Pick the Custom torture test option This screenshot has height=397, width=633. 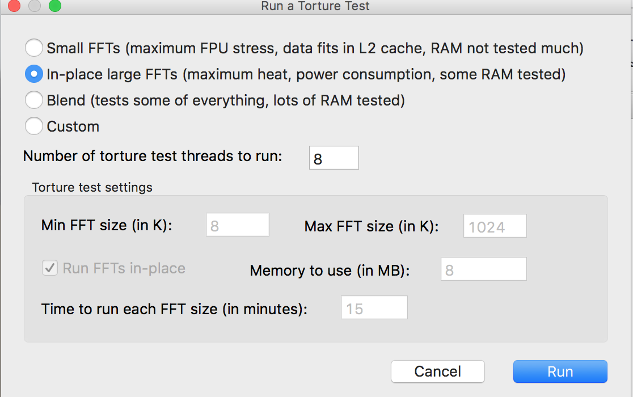coord(34,126)
